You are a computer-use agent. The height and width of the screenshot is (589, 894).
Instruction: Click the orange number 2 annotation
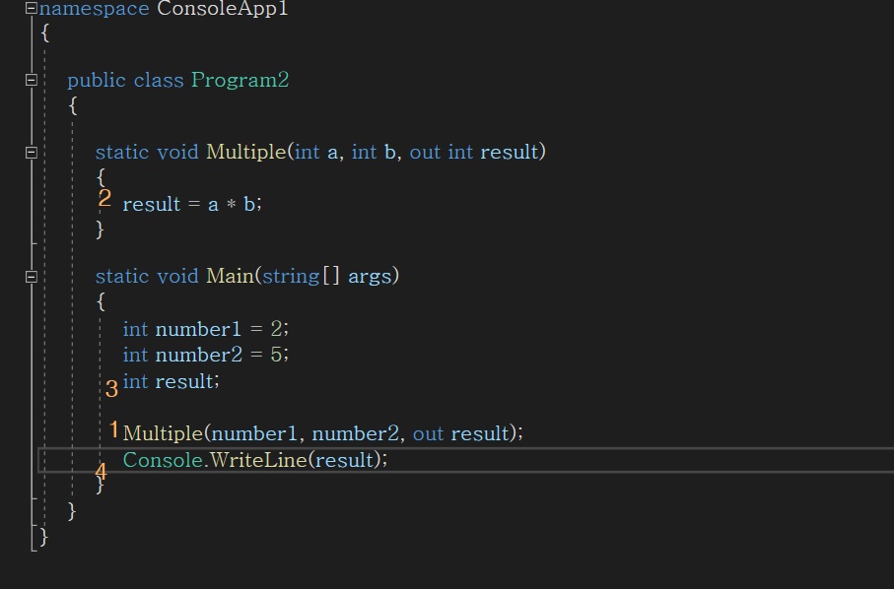pos(104,199)
